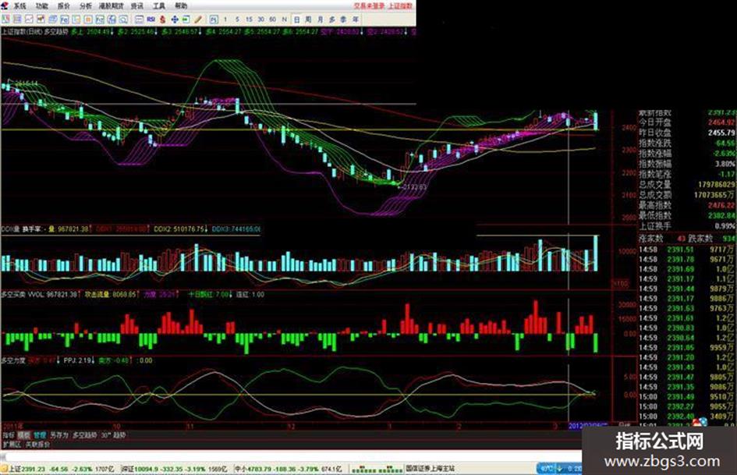
Task: Switch to 1-minute period
Action: 225,19
